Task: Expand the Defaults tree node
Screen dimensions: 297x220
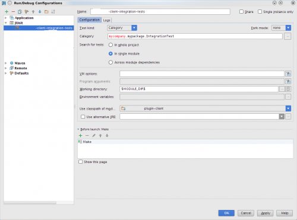Action: pyautogui.click(x=6, y=73)
